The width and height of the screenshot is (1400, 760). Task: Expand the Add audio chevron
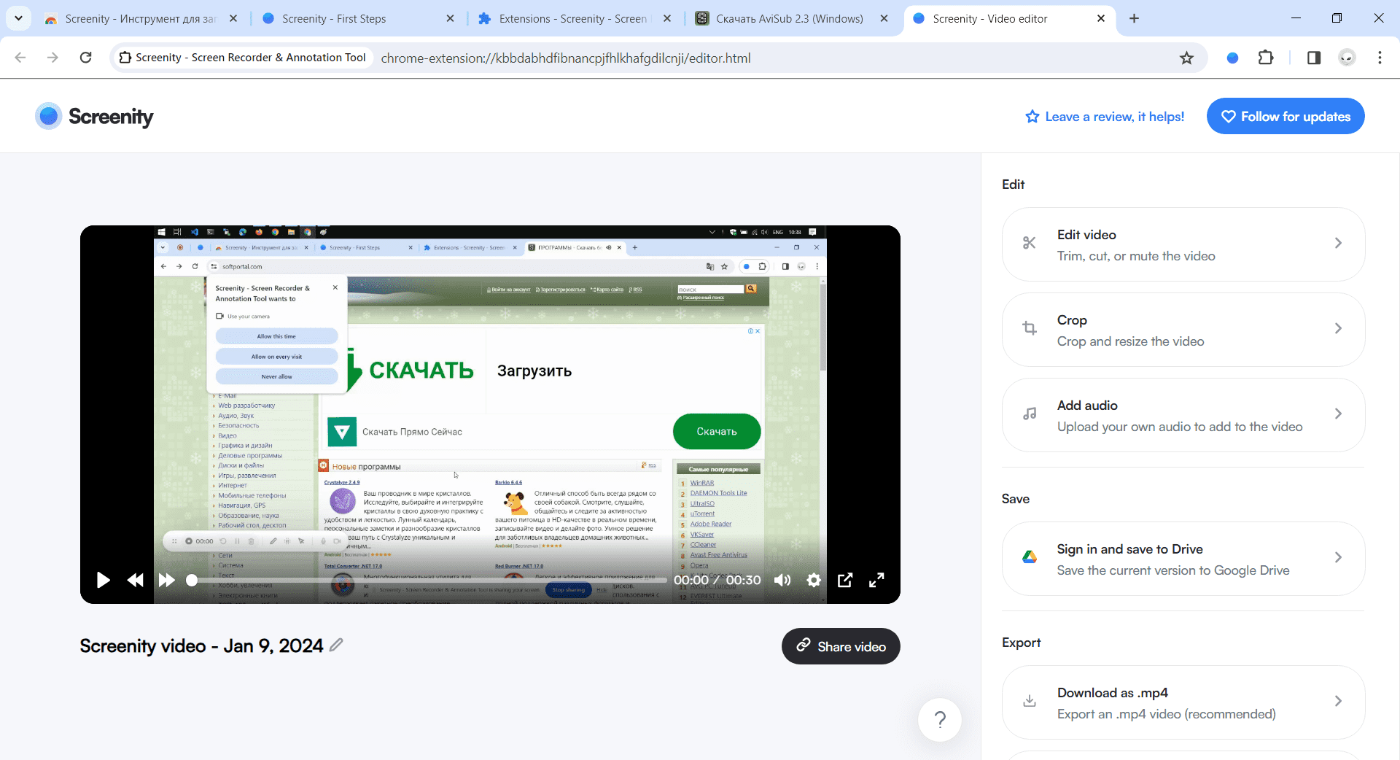coord(1338,414)
